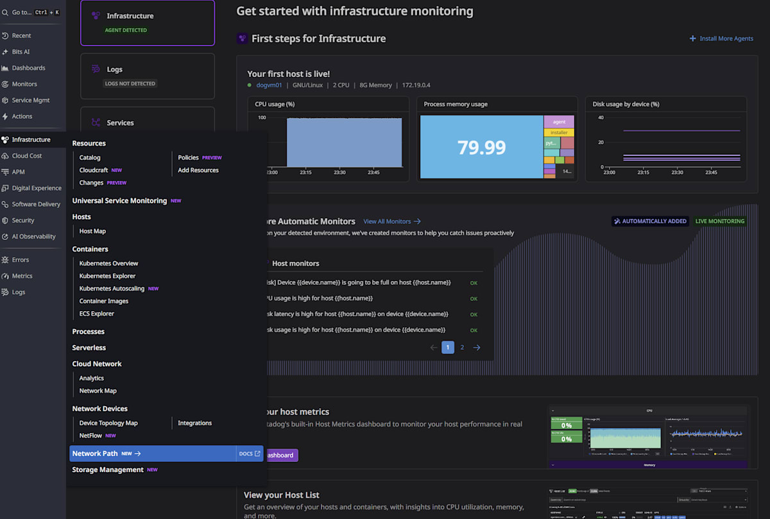Click the Logs sidebar icon
Image resolution: width=770 pixels, height=519 pixels.
pos(5,292)
